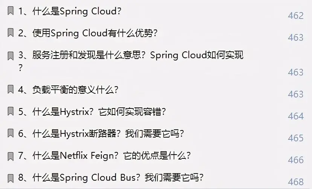Select bookmark icon beside Hystrix断路器 entry

click(x=11, y=133)
